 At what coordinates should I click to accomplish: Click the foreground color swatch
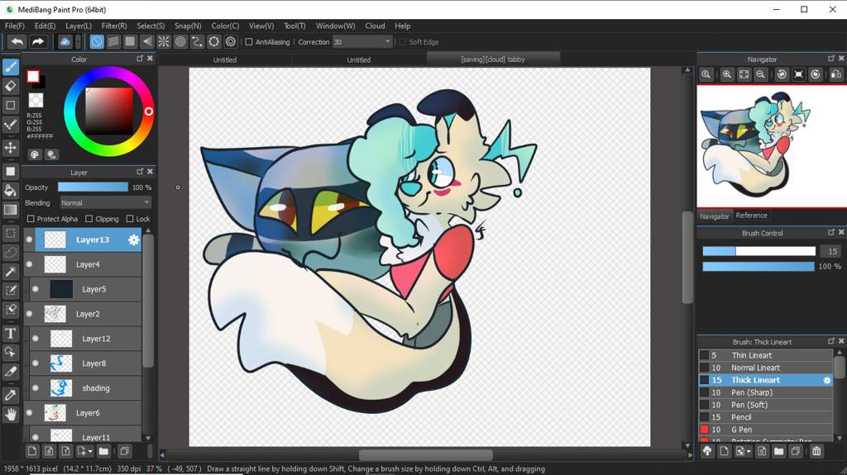coord(33,76)
